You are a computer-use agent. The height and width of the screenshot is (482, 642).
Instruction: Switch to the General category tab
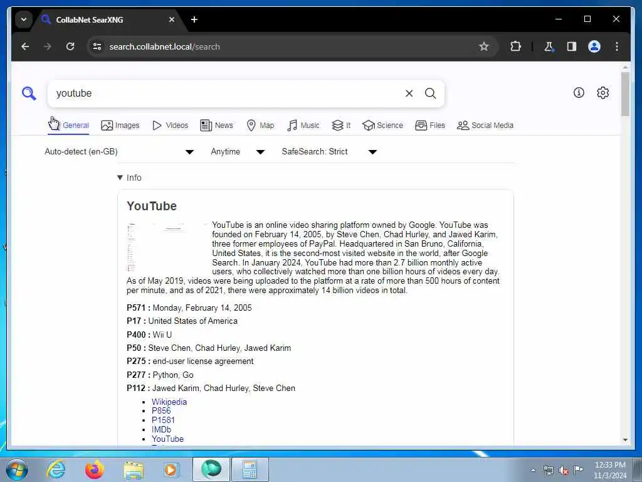(69, 126)
